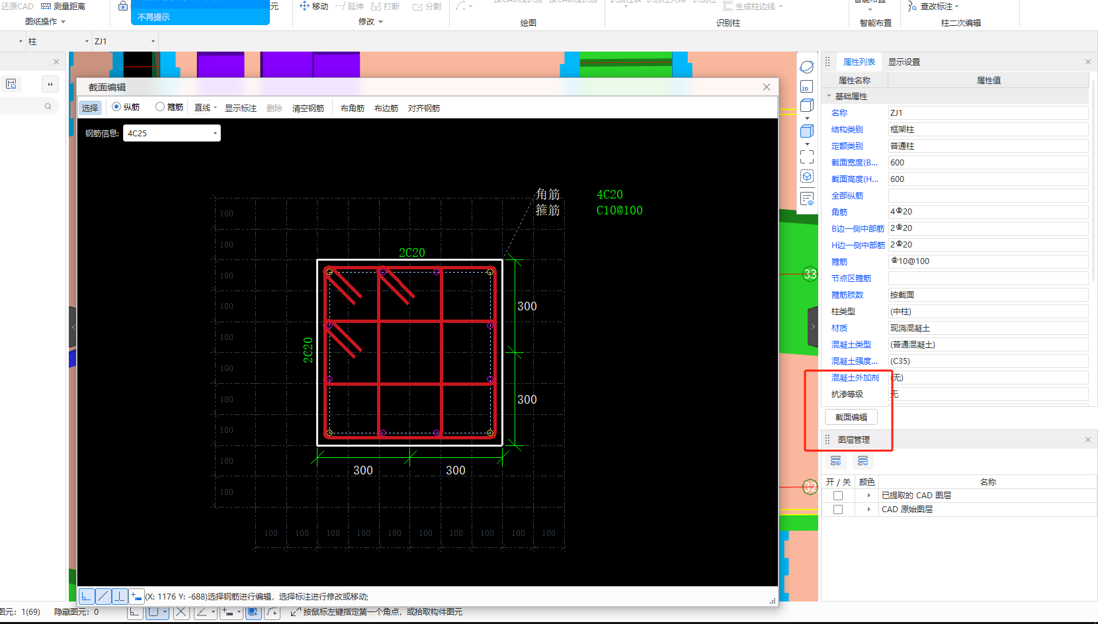Screen dimensions: 1098x624
Task: Click 对齐钢筋 button
Action: (x=424, y=108)
